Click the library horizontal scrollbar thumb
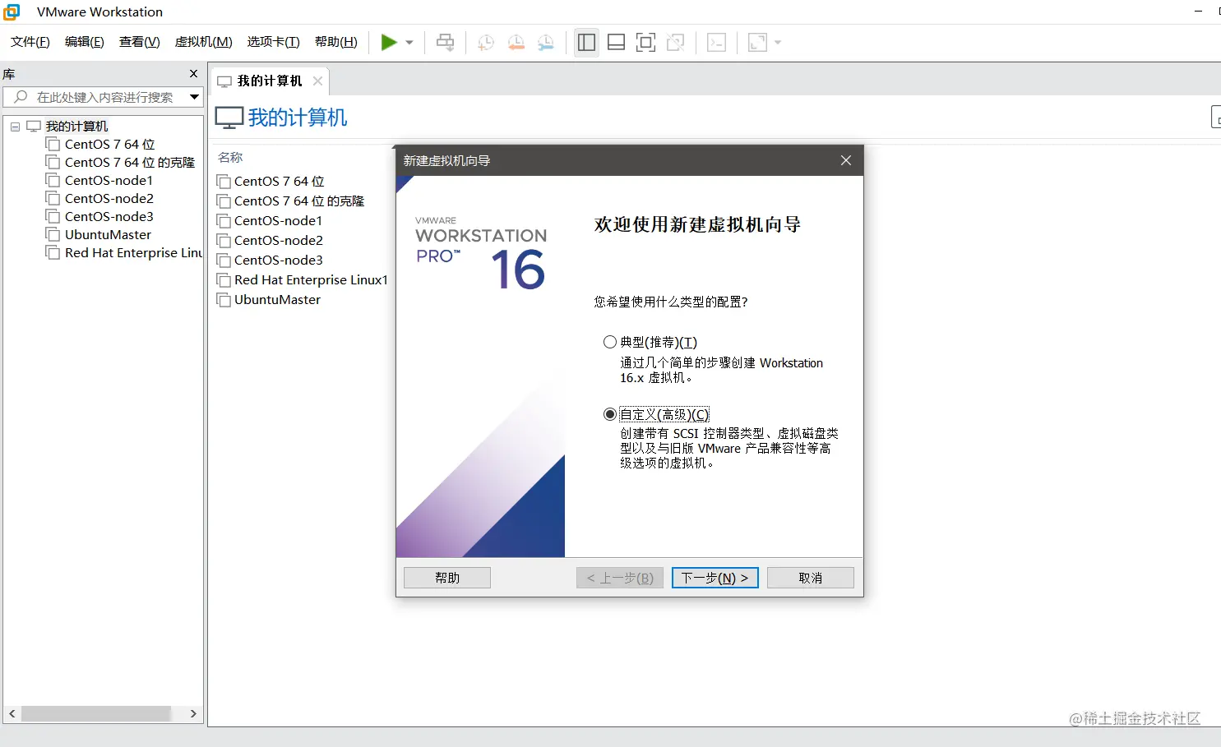 (x=96, y=714)
